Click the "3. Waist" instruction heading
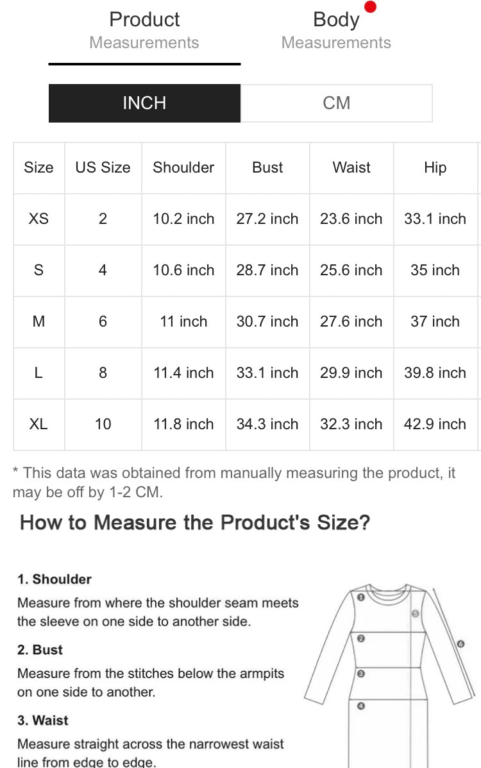This screenshot has width=481, height=768. pyautogui.click(x=43, y=721)
